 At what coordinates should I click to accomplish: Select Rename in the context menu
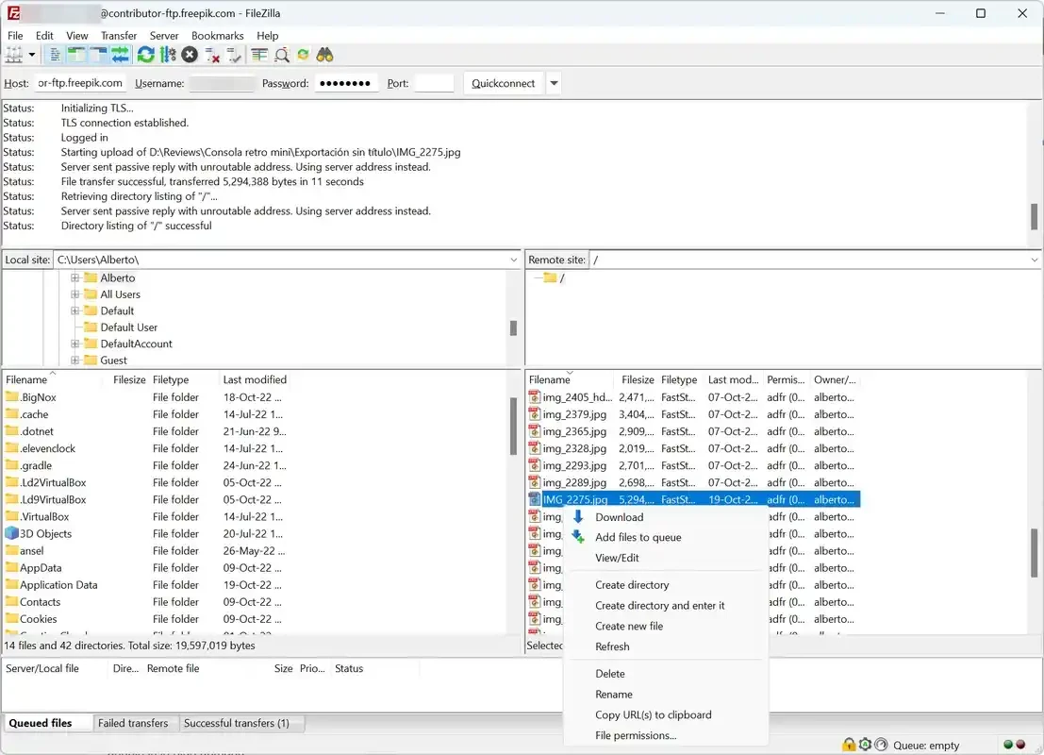pos(614,695)
